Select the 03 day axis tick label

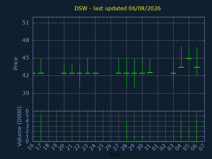click(x=171, y=147)
